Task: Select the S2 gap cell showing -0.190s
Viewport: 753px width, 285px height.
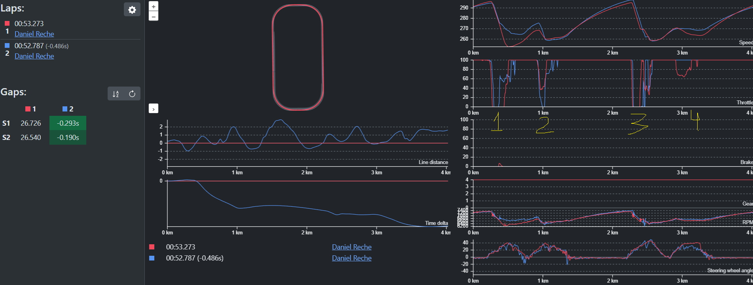Action: tap(68, 138)
